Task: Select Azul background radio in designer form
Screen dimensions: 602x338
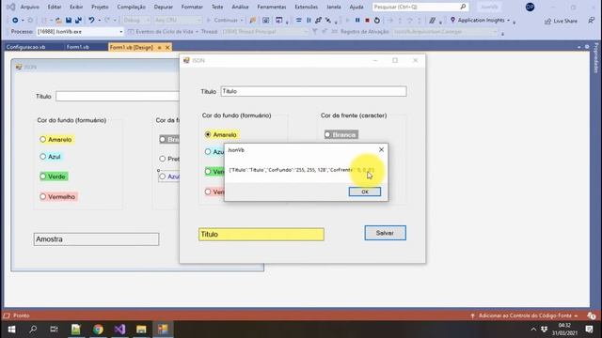Action: (x=42, y=157)
